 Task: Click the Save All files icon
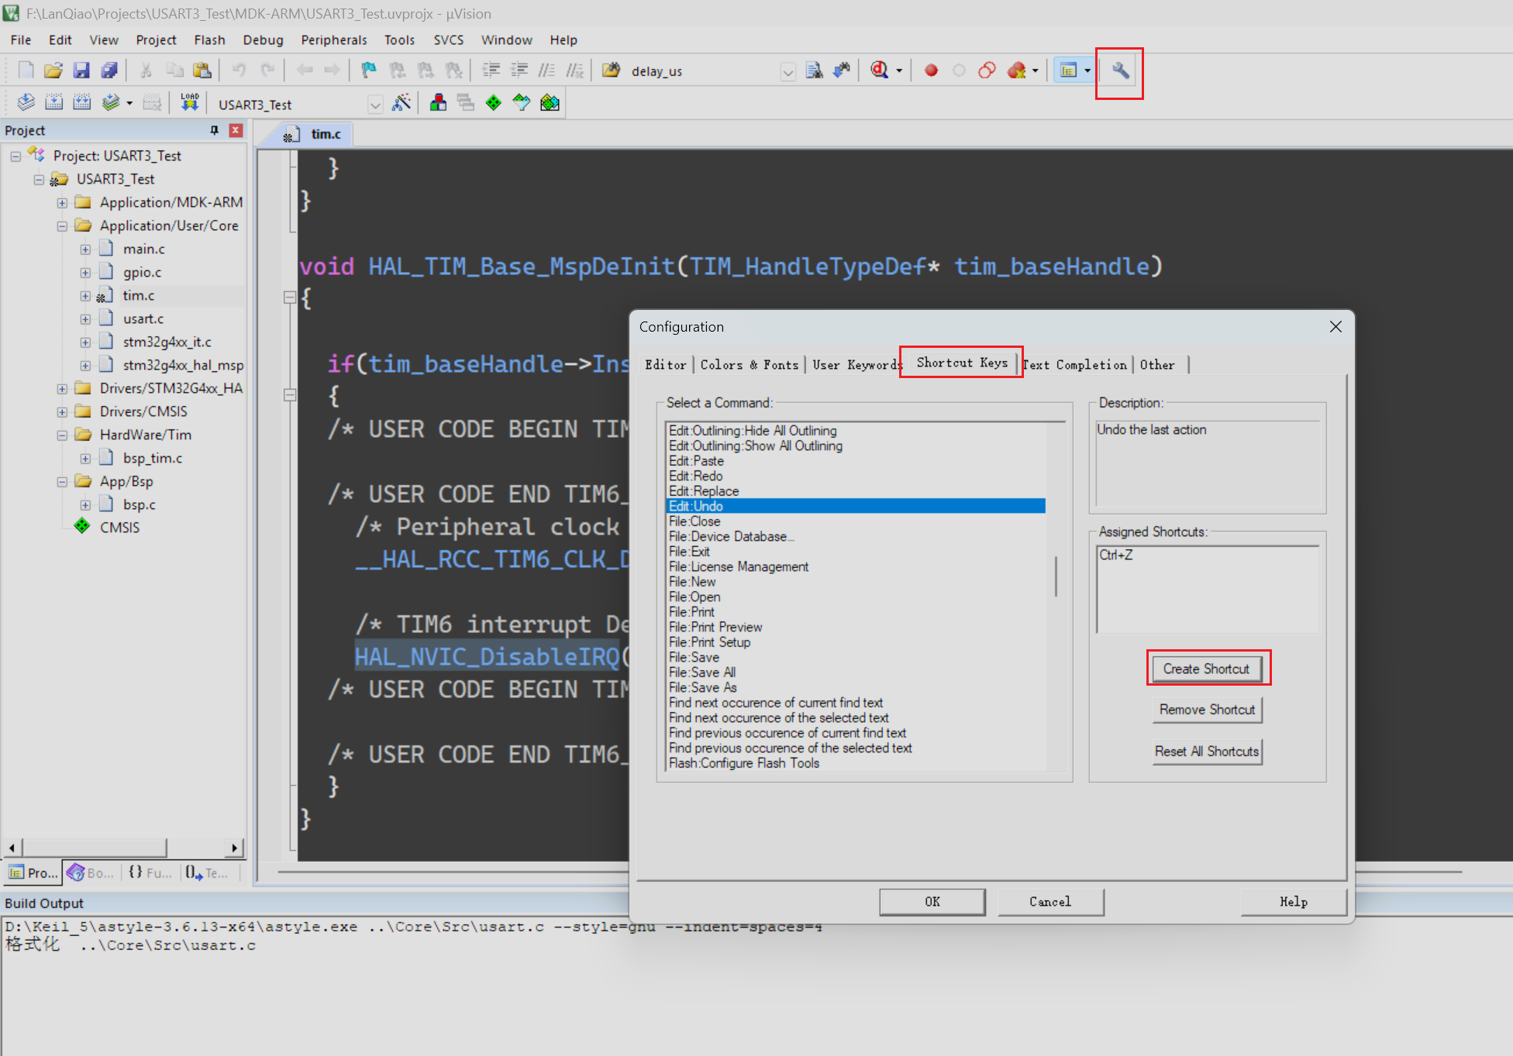click(x=109, y=71)
